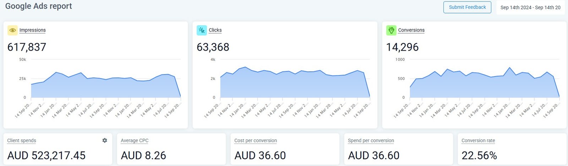Click the 2k axis label on Clicks chart

tap(213, 78)
